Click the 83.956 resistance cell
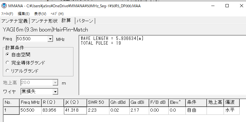The image size is (246, 122). click(53, 110)
